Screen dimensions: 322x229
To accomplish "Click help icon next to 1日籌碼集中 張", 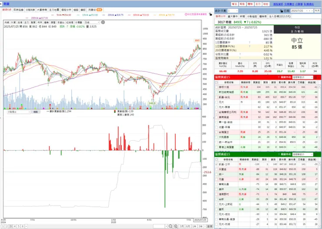I will click(249, 43).
